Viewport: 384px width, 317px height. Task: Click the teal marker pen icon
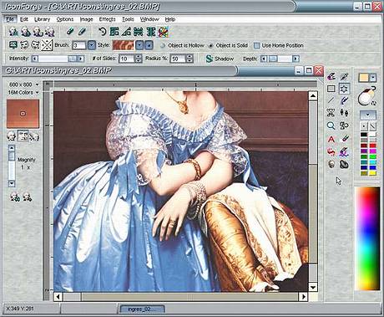pyautogui.click(x=70, y=31)
